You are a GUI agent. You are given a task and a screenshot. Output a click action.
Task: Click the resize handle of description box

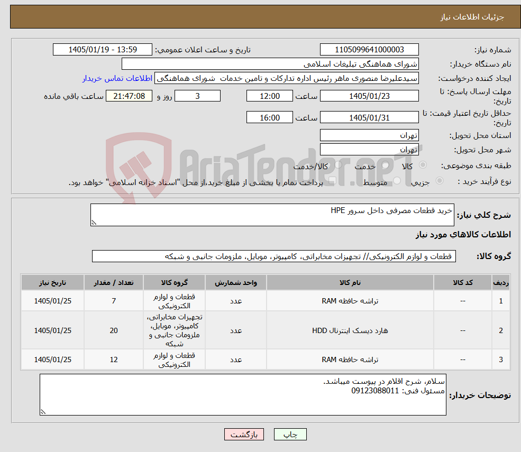(x=94, y=223)
